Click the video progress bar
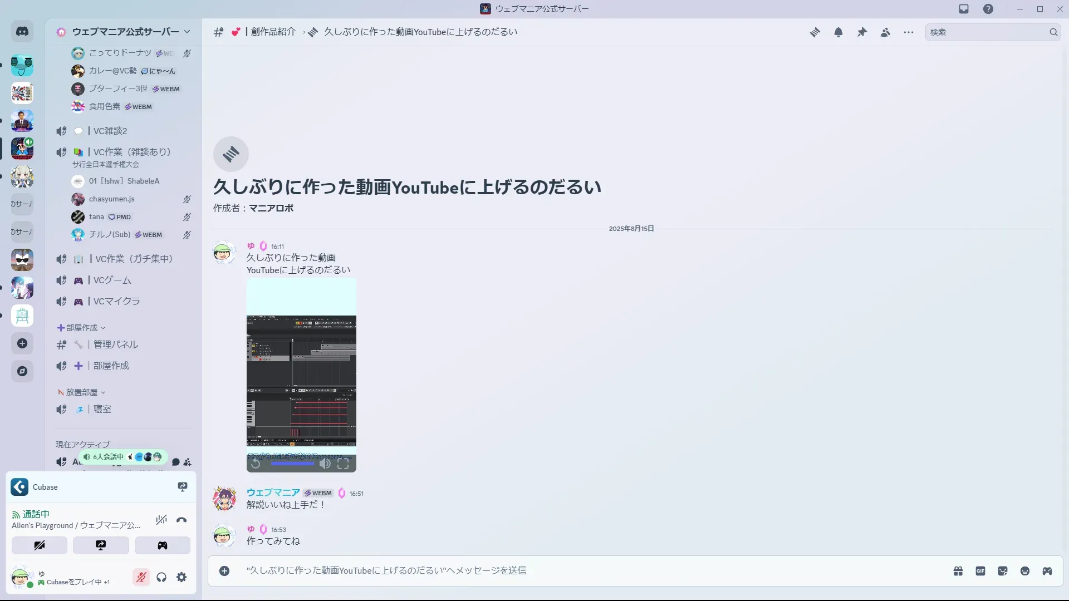Image resolution: width=1069 pixels, height=601 pixels. [292, 464]
